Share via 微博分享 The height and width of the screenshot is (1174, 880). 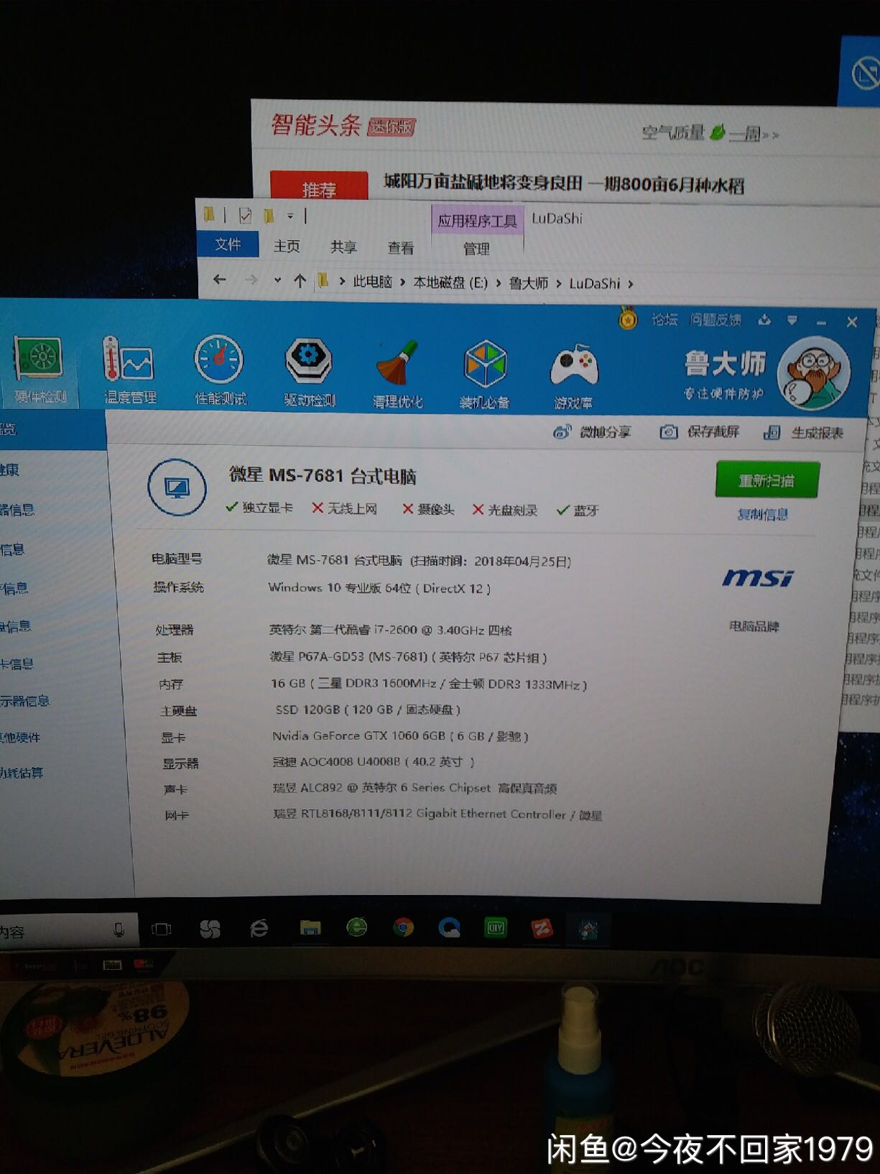click(x=592, y=431)
